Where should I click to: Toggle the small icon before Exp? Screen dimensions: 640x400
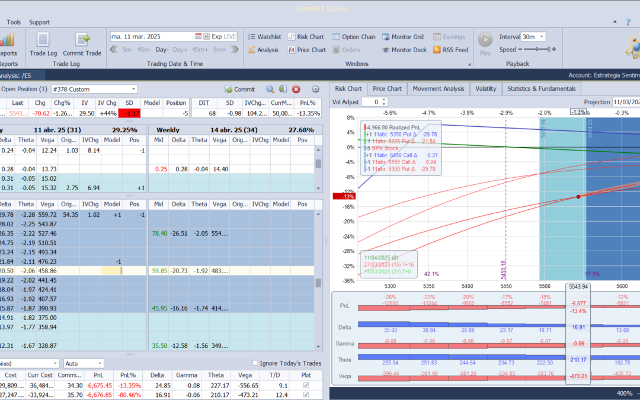207,36
